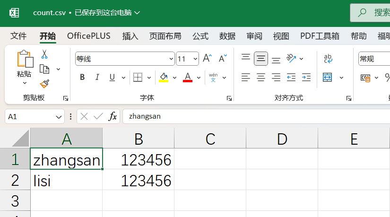390x217 pixels.
Task: Click the Copy icon
Action: [44, 69]
